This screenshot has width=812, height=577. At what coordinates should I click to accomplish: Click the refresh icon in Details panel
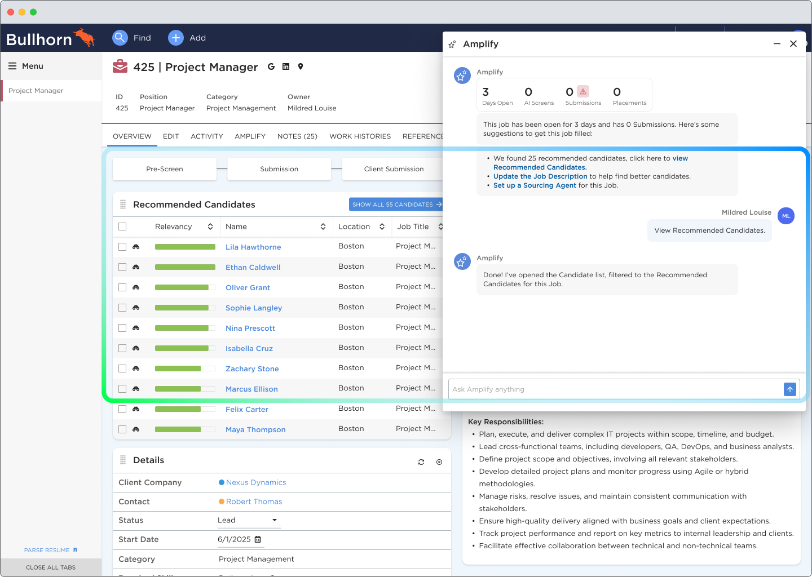[x=421, y=462]
